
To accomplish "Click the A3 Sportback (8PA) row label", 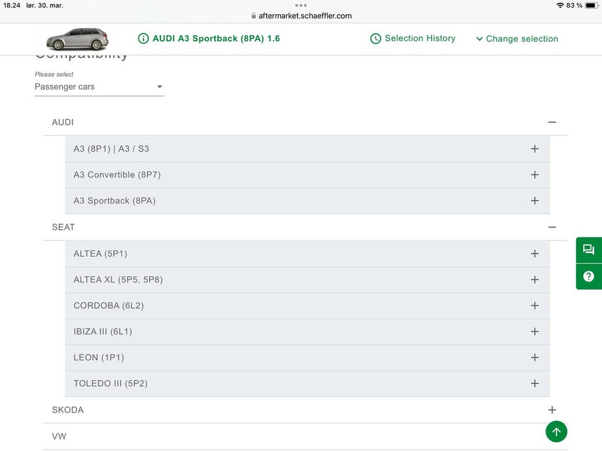I will click(114, 200).
